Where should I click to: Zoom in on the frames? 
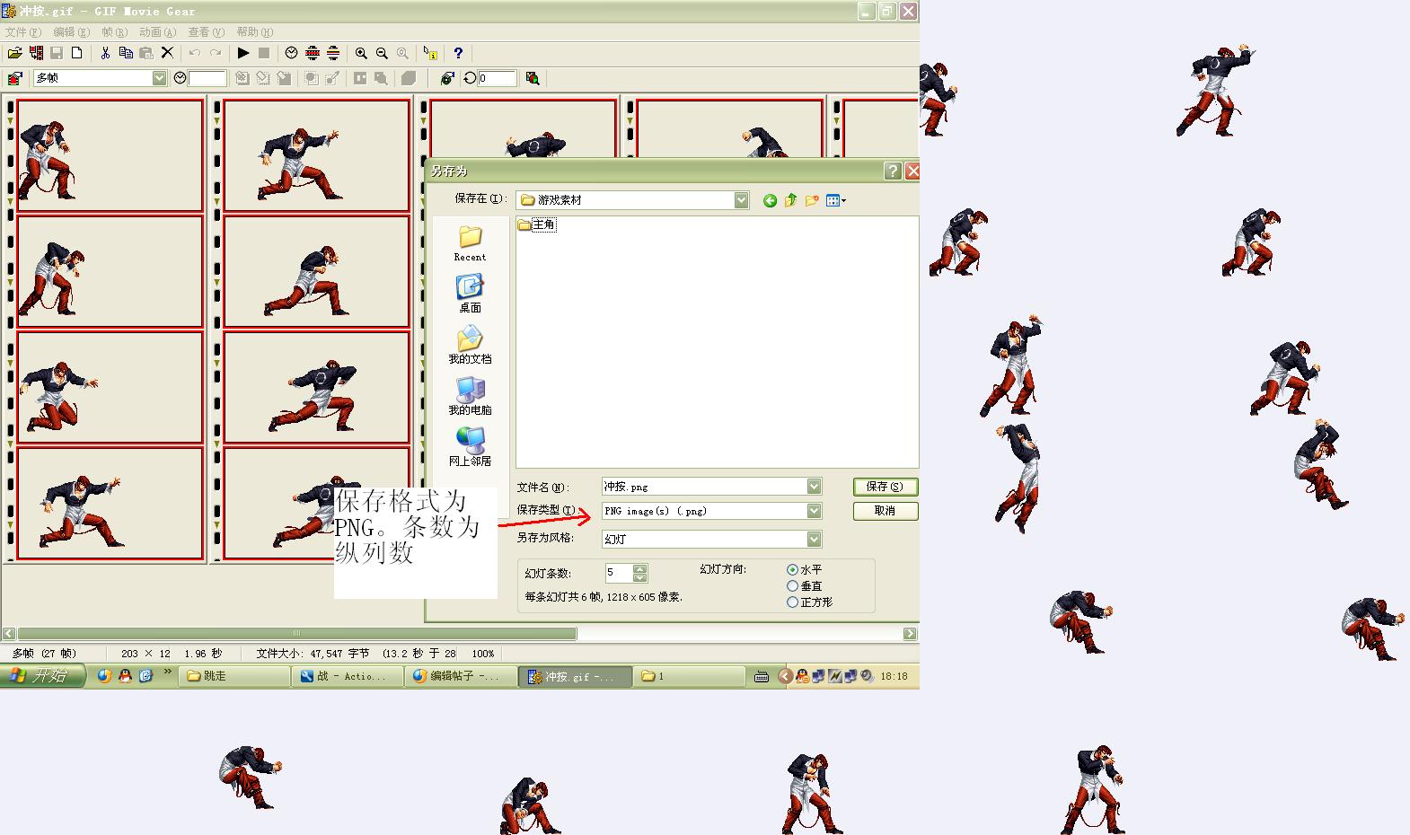[x=361, y=54]
